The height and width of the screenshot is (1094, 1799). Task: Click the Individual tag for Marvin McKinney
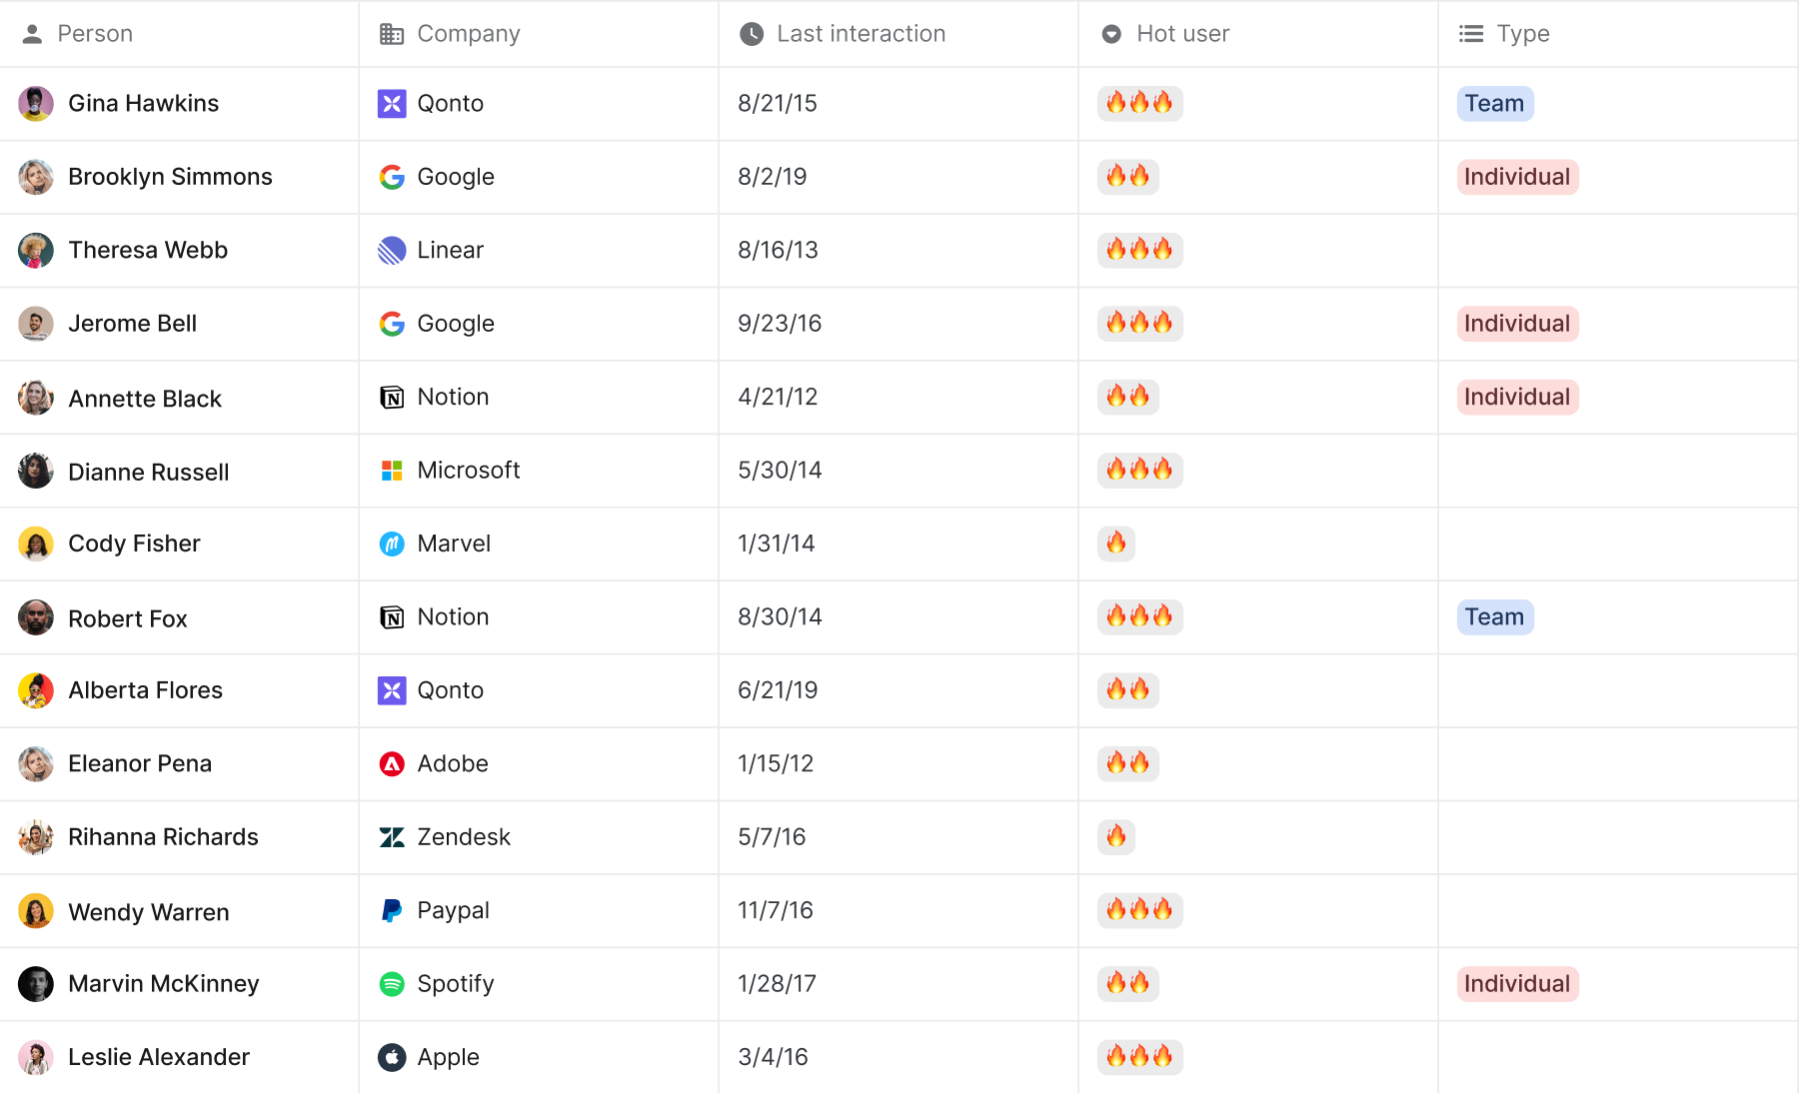click(x=1517, y=984)
